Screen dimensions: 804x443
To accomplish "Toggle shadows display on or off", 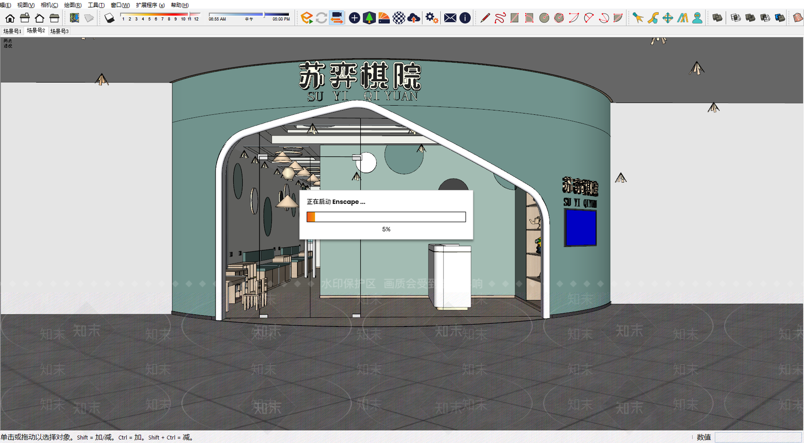I will (x=110, y=18).
